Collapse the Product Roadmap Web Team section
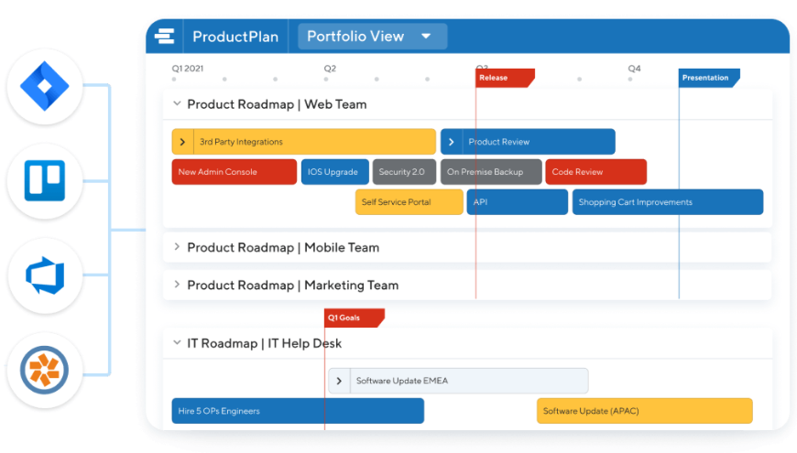 177,104
